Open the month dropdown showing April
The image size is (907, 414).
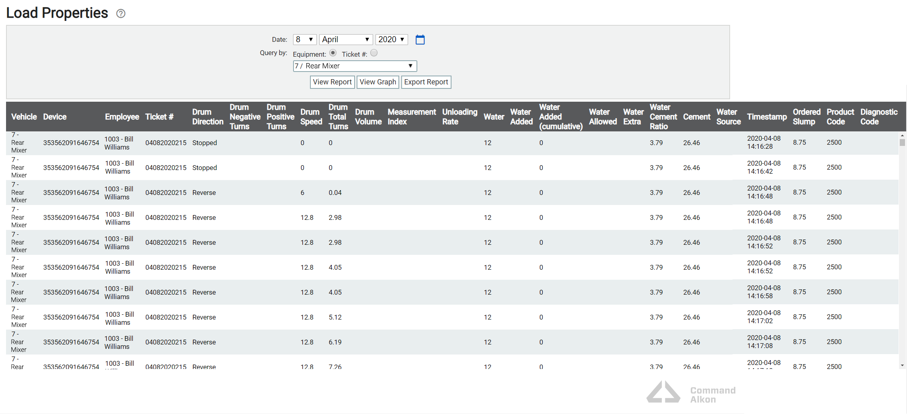click(346, 39)
